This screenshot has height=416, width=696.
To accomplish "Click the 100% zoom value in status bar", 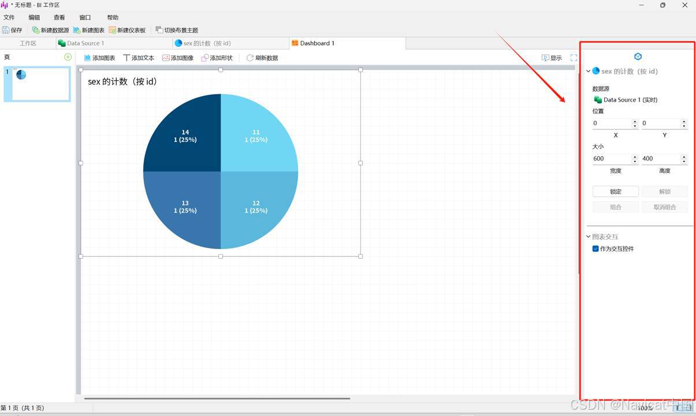I will click(x=645, y=408).
